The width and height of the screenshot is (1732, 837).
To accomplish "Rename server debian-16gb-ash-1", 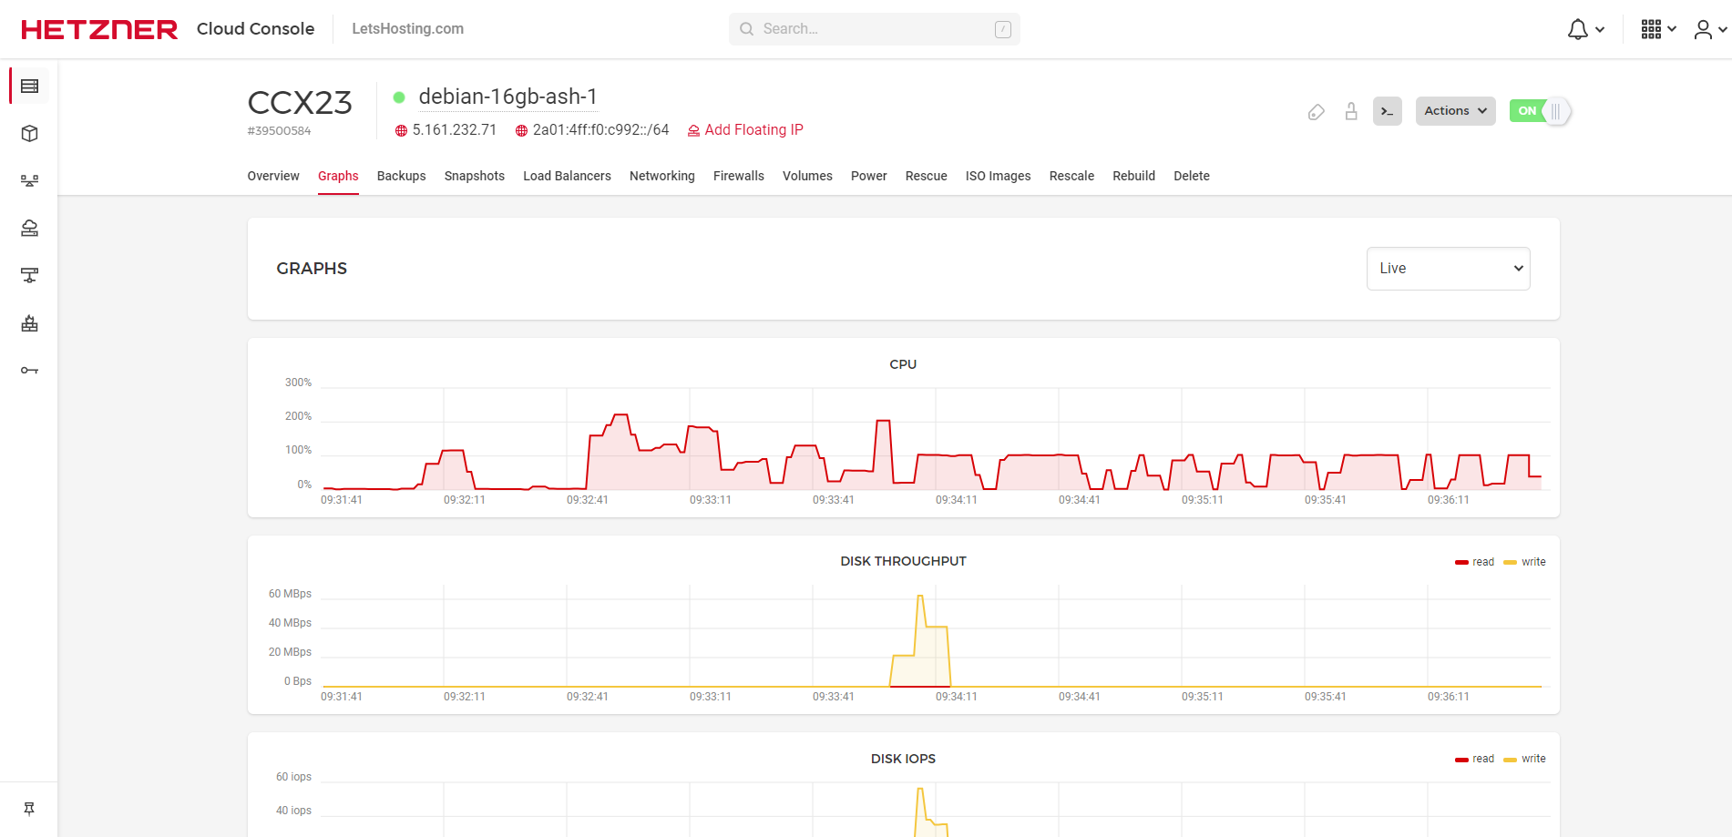I will point(507,97).
